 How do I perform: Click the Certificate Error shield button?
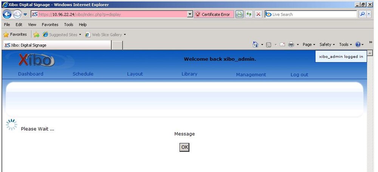214,14
